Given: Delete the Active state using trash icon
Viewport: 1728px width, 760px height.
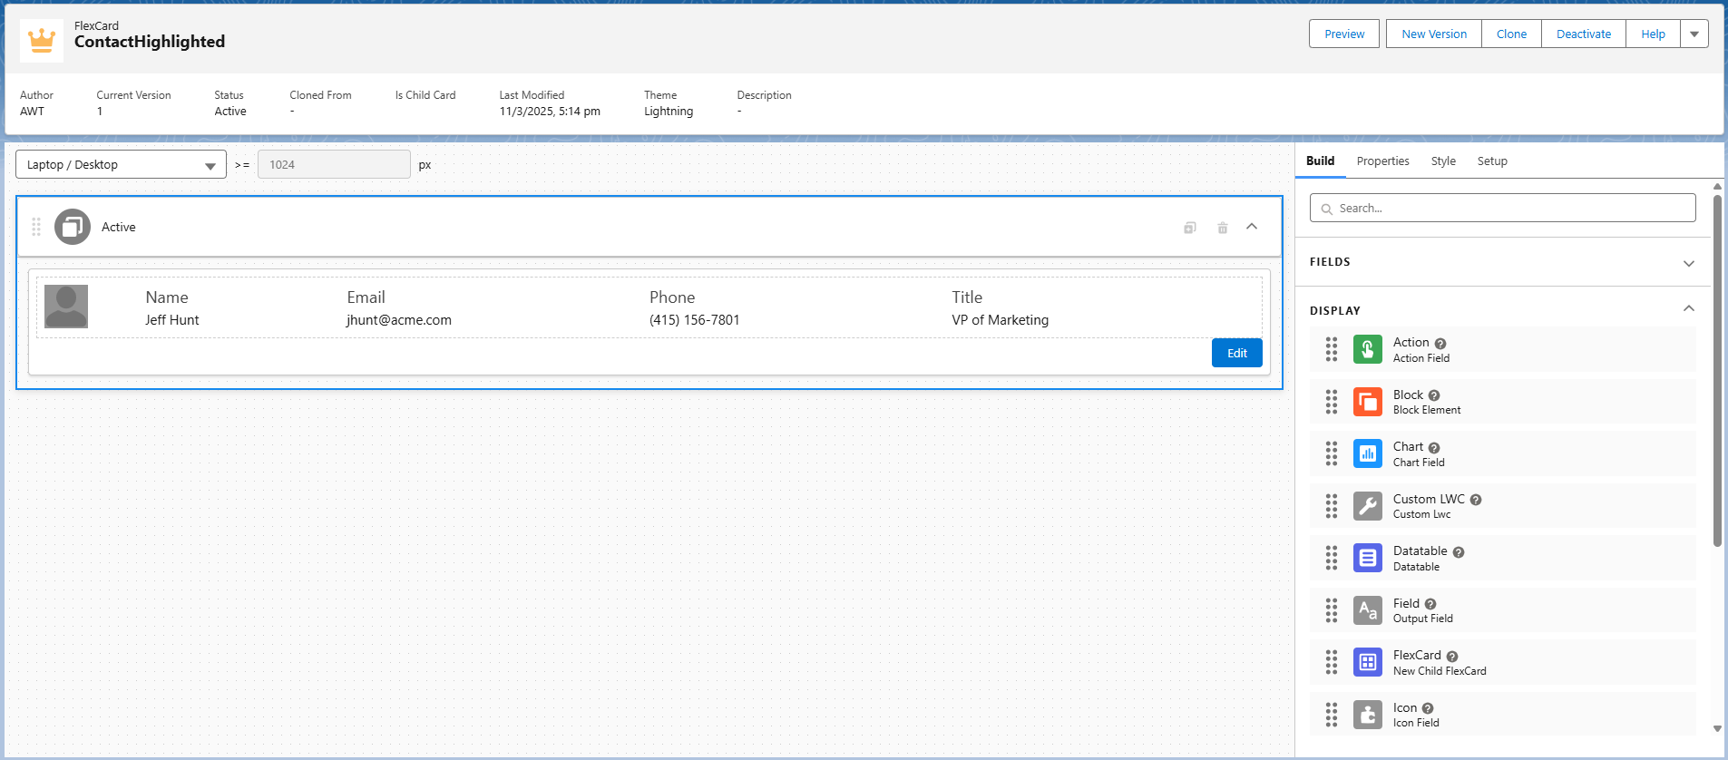Looking at the screenshot, I should coord(1222,228).
